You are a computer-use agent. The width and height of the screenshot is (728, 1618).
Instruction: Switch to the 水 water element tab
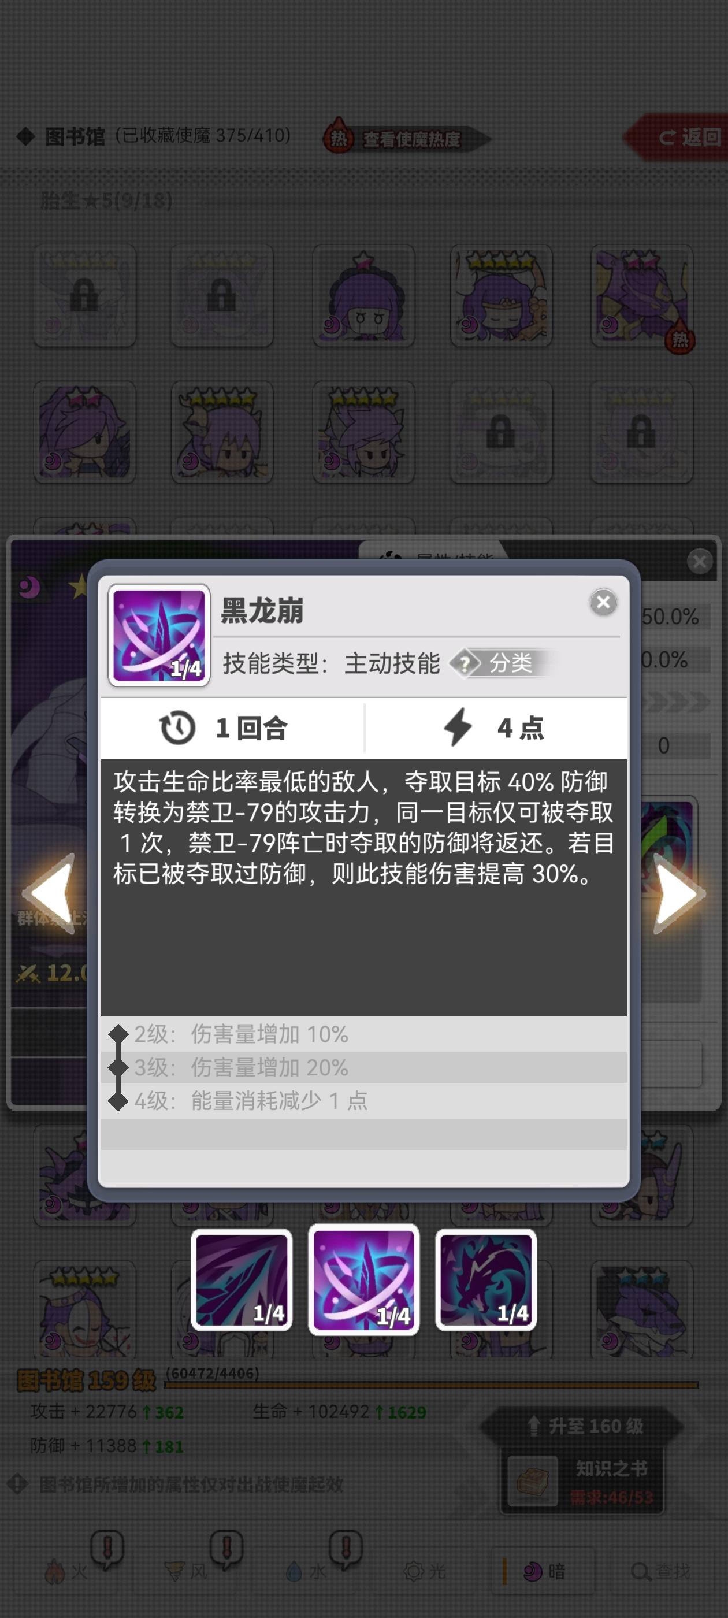point(306,1572)
